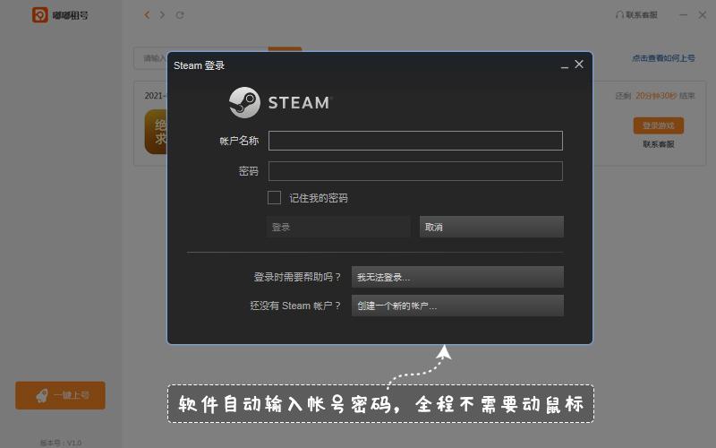
Task: Contact customer service in top bar
Action: pyautogui.click(x=636, y=15)
